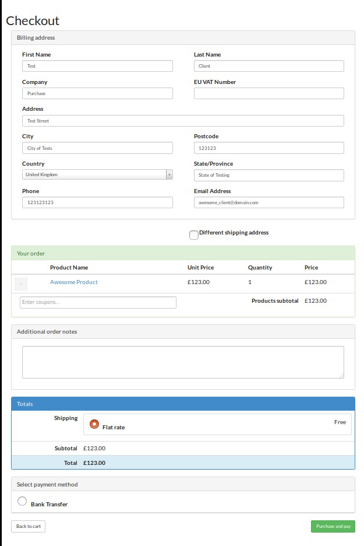Select the Postcode input field
Image resolution: width=364 pixels, height=546 pixels.
point(268,148)
